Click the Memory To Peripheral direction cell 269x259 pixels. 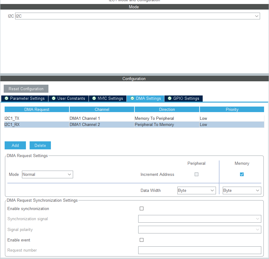pos(167,118)
